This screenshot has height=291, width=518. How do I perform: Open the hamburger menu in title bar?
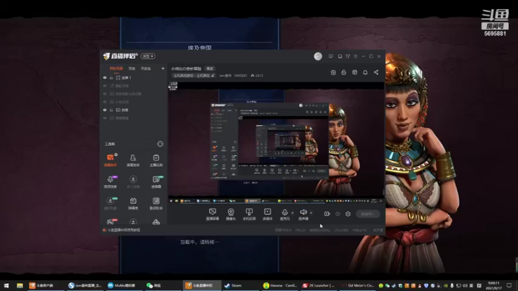355,56
